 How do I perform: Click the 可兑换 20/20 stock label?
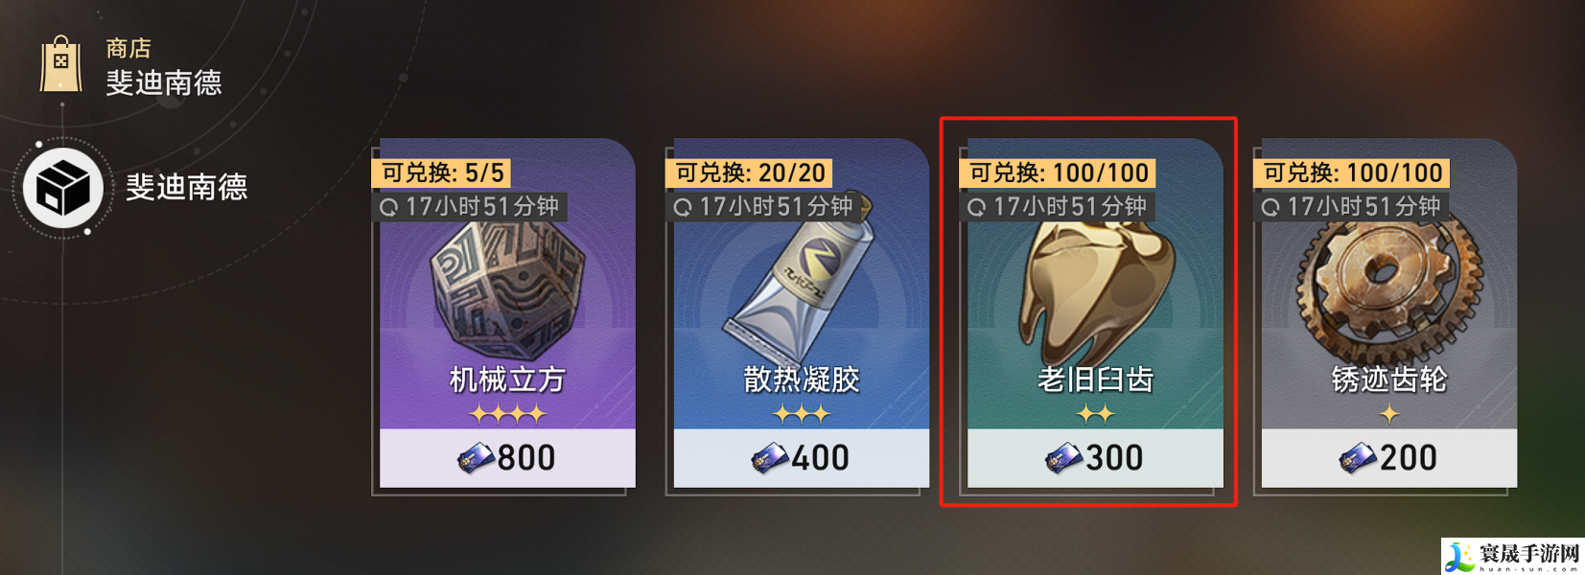click(x=749, y=172)
